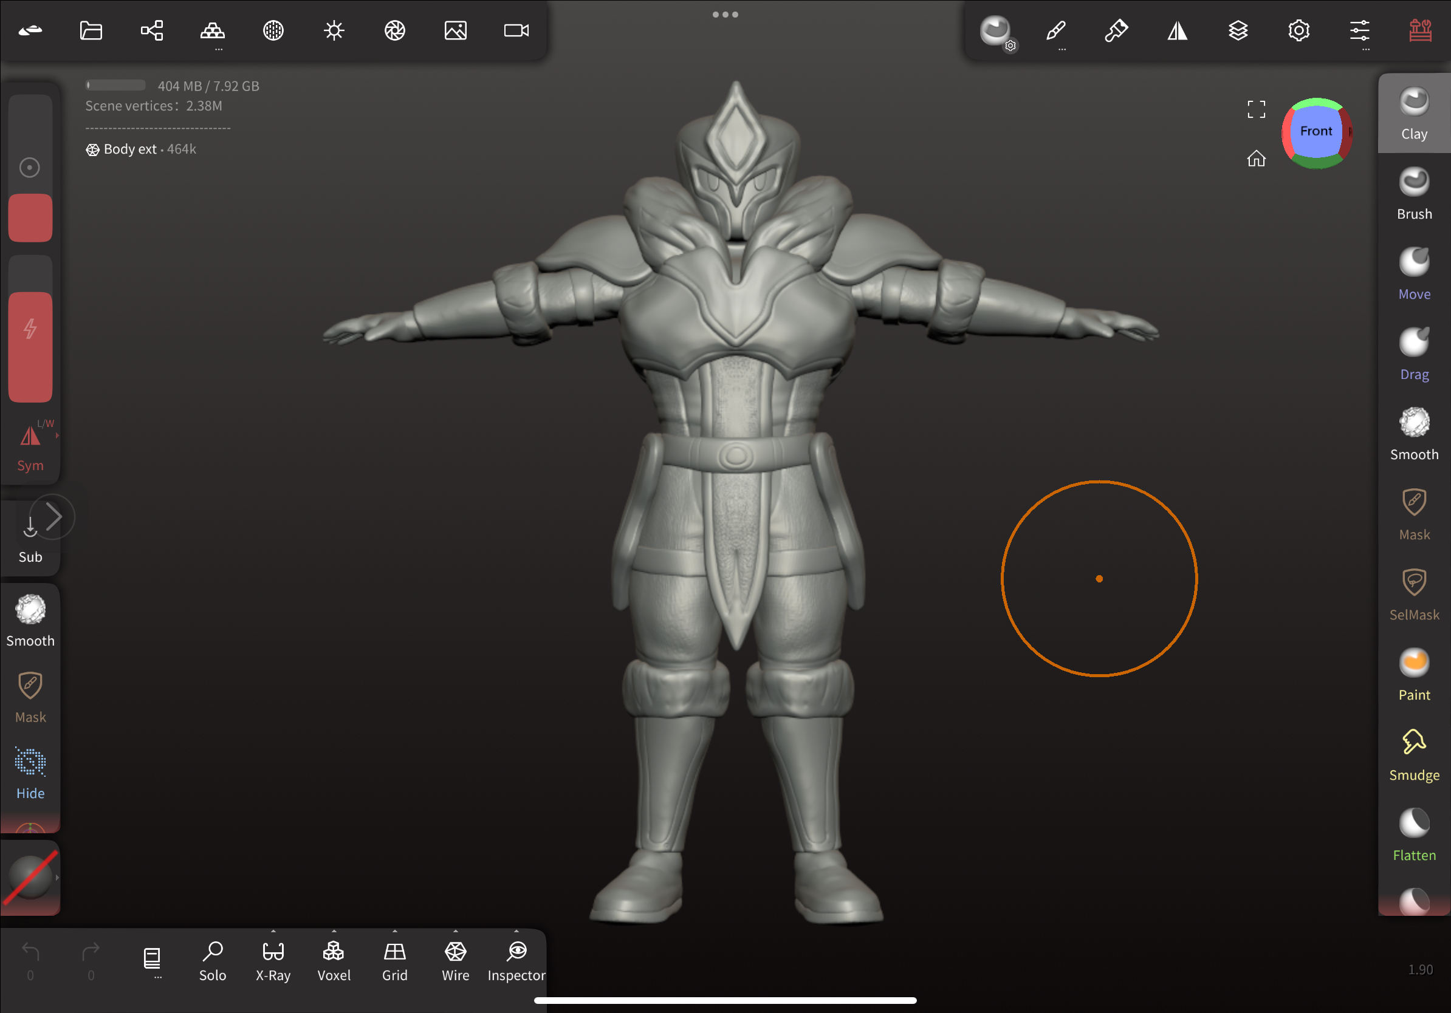Open the red Tools bench menu
Viewport: 1451px width, 1013px height.
point(1420,30)
